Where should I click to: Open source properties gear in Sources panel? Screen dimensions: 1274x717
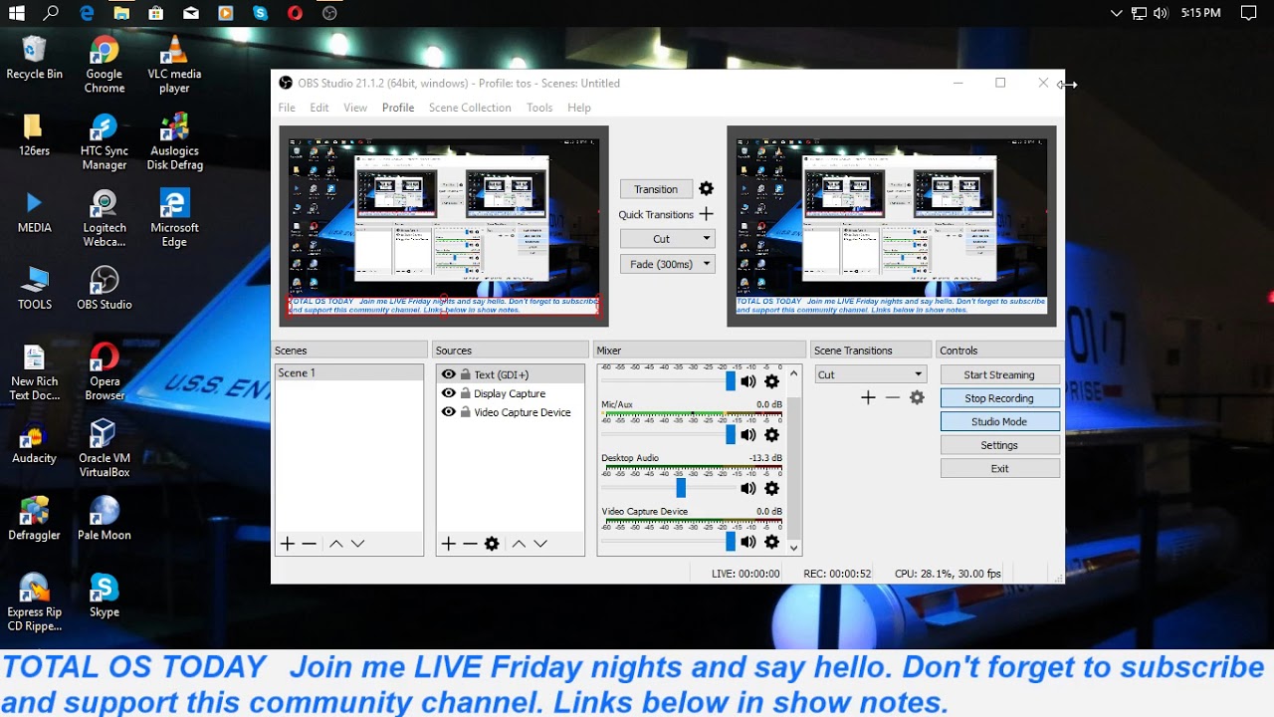coord(492,544)
